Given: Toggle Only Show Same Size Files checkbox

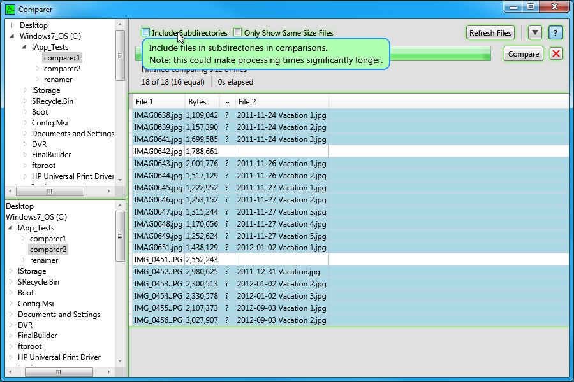Looking at the screenshot, I should 238,32.
